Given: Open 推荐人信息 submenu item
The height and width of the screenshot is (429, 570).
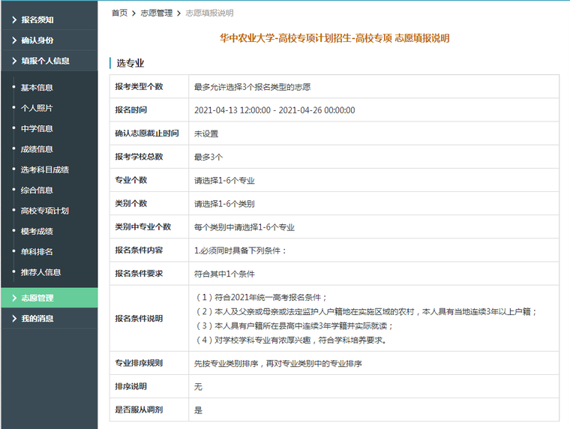Looking at the screenshot, I should 40,272.
